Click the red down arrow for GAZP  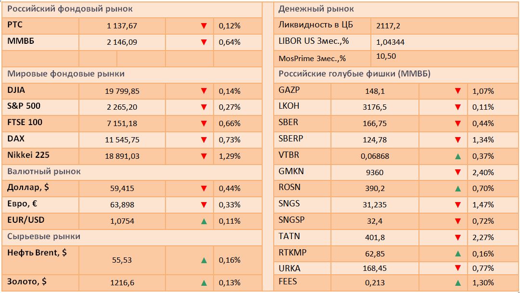[x=457, y=91]
